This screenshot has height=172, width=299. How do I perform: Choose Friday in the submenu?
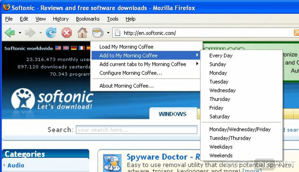[x=242, y=108]
